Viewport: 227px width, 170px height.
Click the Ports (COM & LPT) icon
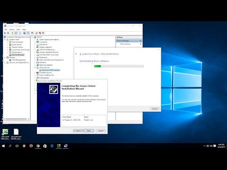click(x=37, y=75)
